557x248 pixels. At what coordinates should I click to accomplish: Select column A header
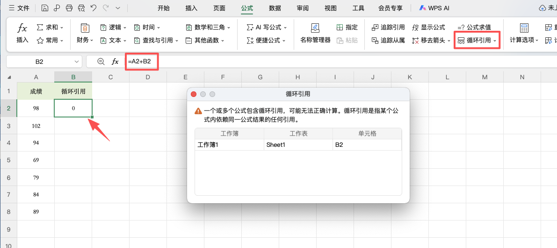pos(36,77)
